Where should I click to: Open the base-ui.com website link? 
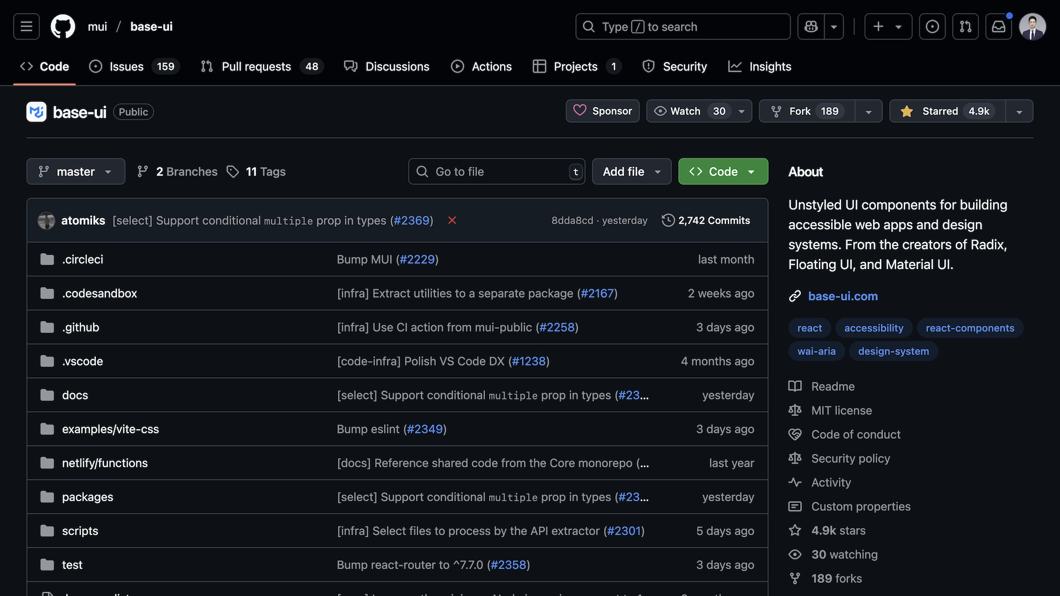click(843, 296)
